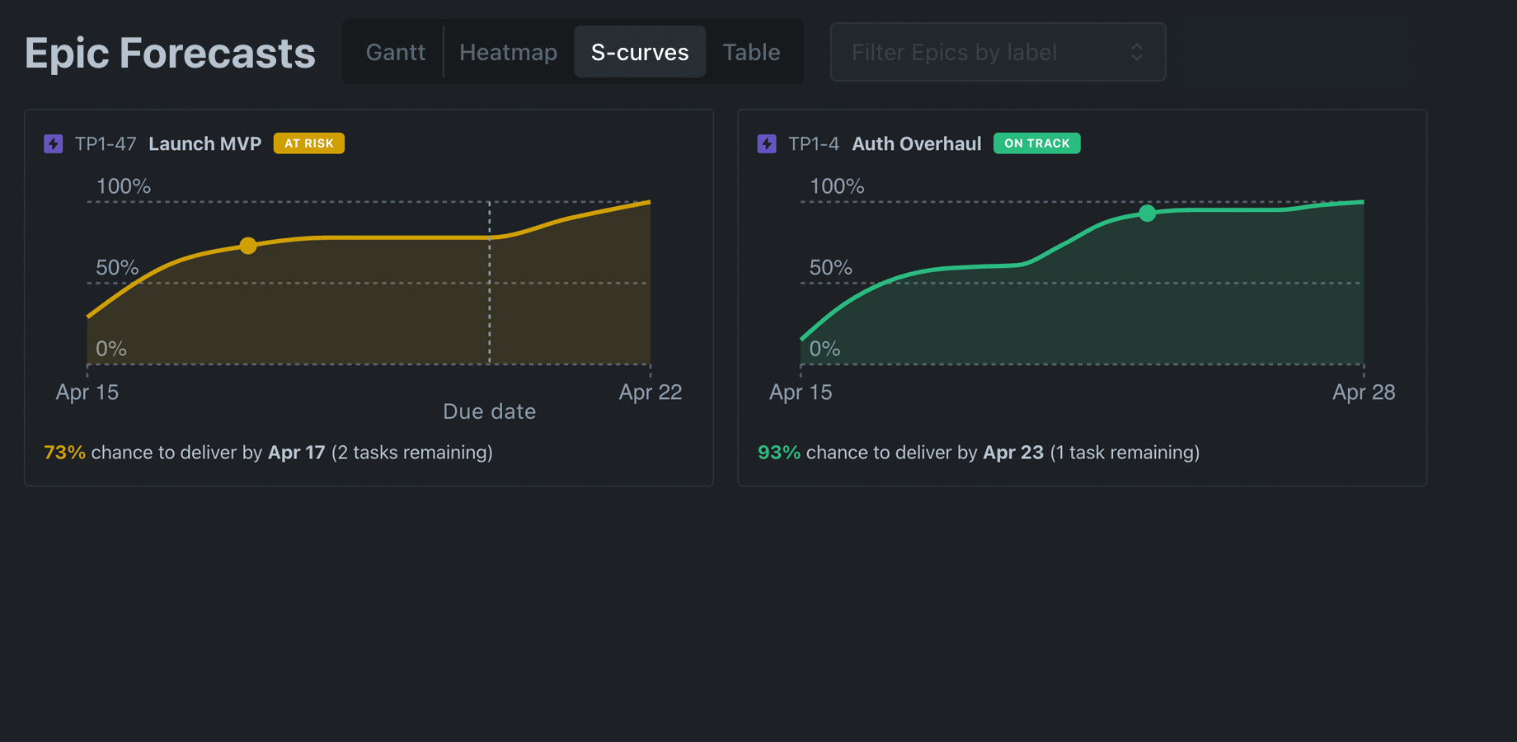Select the yellow progress marker on Launch MVP curve

(x=248, y=246)
